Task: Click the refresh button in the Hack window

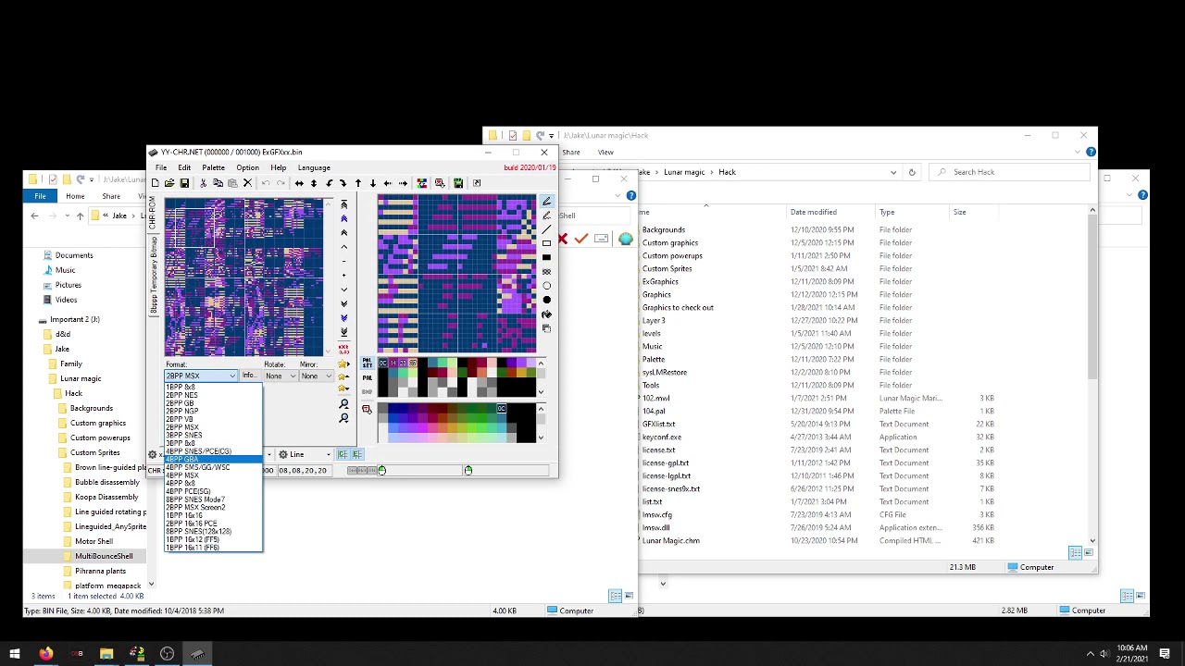Action: (912, 172)
